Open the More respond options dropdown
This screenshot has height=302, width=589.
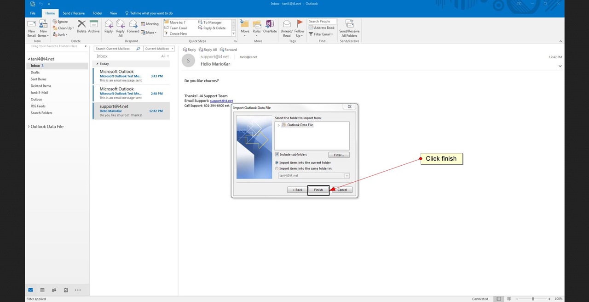pyautogui.click(x=149, y=33)
